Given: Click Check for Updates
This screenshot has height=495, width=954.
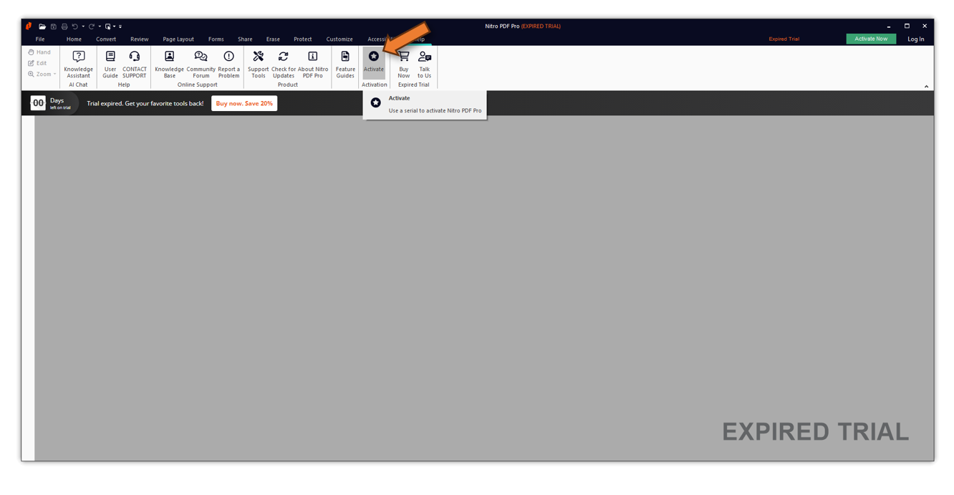Looking at the screenshot, I should click(284, 64).
